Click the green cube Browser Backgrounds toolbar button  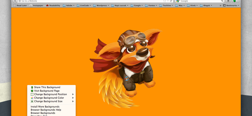click(x=234, y=1)
